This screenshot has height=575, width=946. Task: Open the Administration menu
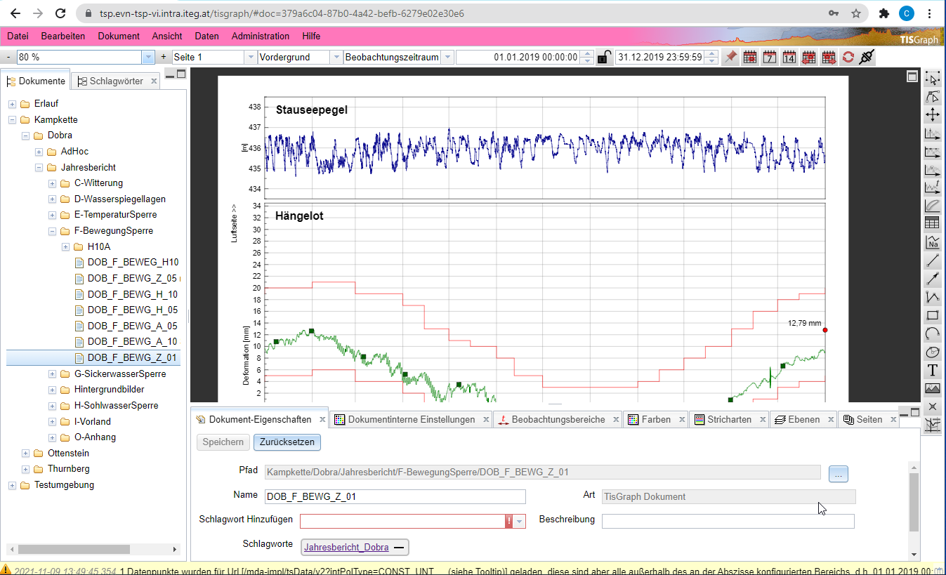click(x=260, y=36)
